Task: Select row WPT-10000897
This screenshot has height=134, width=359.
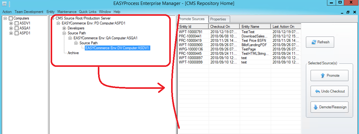Action: [x=239, y=58]
